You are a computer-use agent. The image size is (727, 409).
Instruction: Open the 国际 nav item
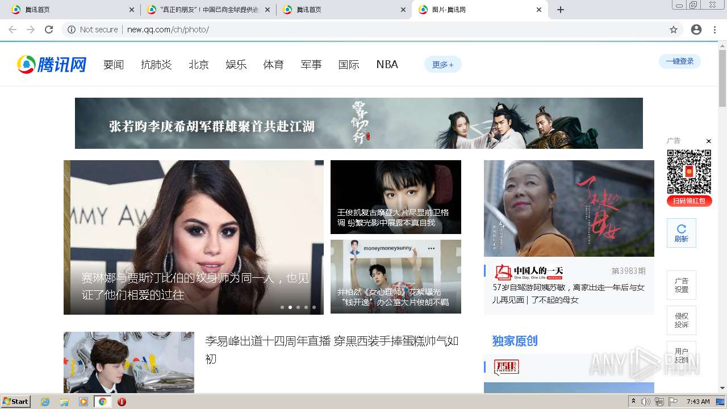(349, 65)
